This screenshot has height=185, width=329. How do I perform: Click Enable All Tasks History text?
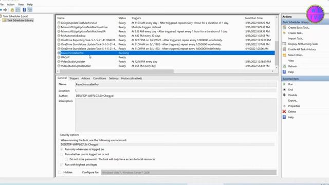tap(302, 49)
